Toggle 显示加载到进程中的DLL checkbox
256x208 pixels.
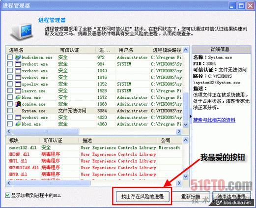7,195
